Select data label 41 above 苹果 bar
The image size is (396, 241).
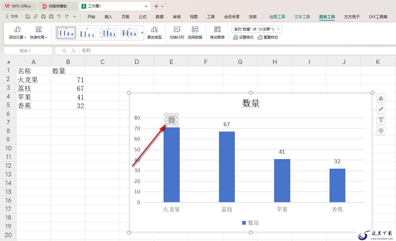coord(282,152)
